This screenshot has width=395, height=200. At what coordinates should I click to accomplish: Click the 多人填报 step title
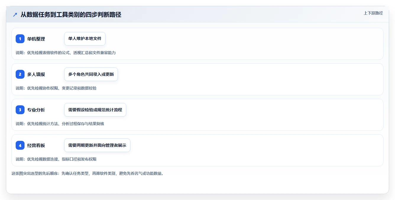(36, 74)
